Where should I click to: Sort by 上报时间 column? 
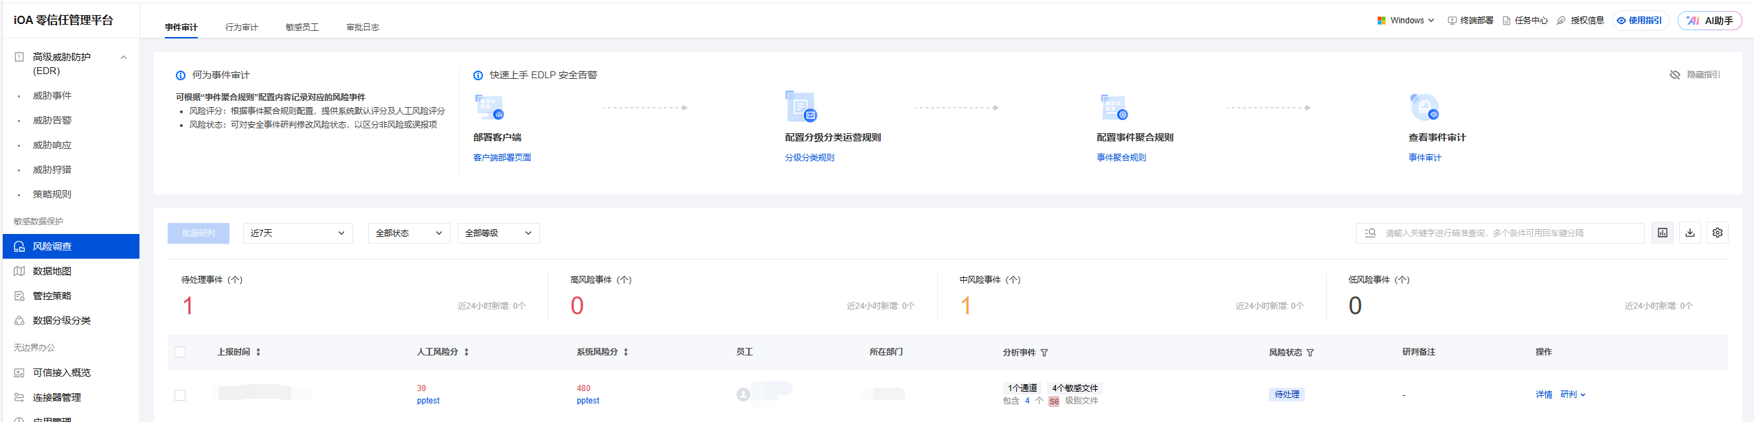(258, 352)
